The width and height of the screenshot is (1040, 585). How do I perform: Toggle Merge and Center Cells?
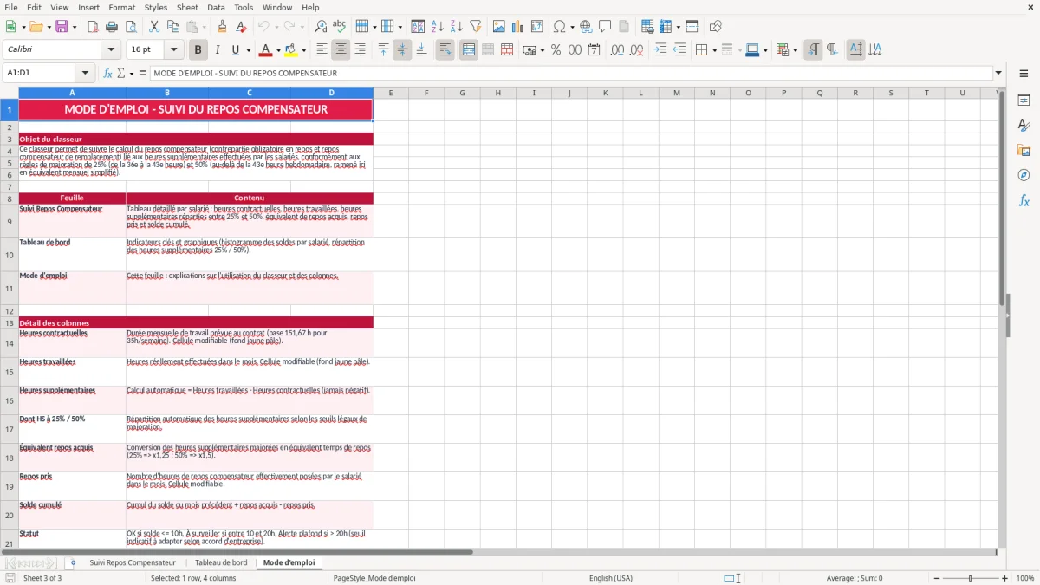point(469,50)
